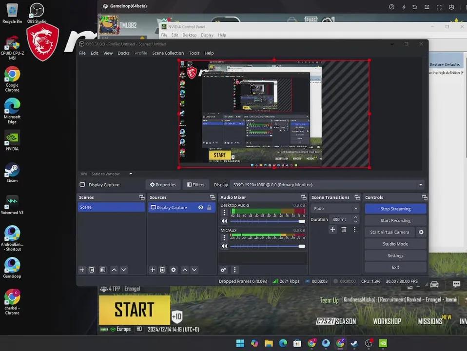The width and height of the screenshot is (467, 351).
Task: Open View menu in OBS
Action: click(x=108, y=53)
